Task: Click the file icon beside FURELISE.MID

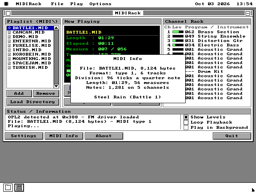Action: pyautogui.click(x=9, y=46)
